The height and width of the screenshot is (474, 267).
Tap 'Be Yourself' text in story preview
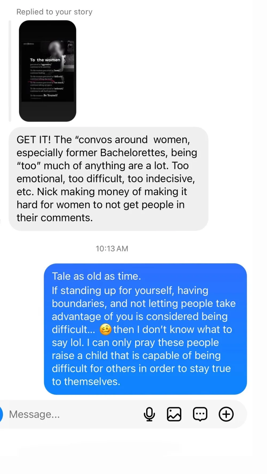[50, 95]
